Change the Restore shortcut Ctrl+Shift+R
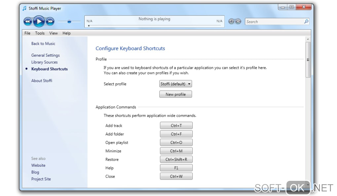Screen dimensions: 337x196 pyautogui.click(x=176, y=159)
